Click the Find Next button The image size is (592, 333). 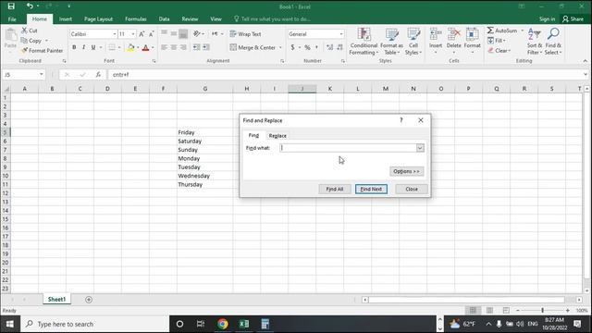(371, 189)
